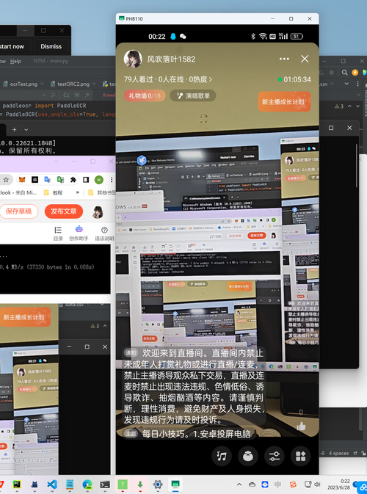The height and width of the screenshot is (494, 367).
Task: Launch Visual Studio Code from taskbar
Action: pos(52,484)
